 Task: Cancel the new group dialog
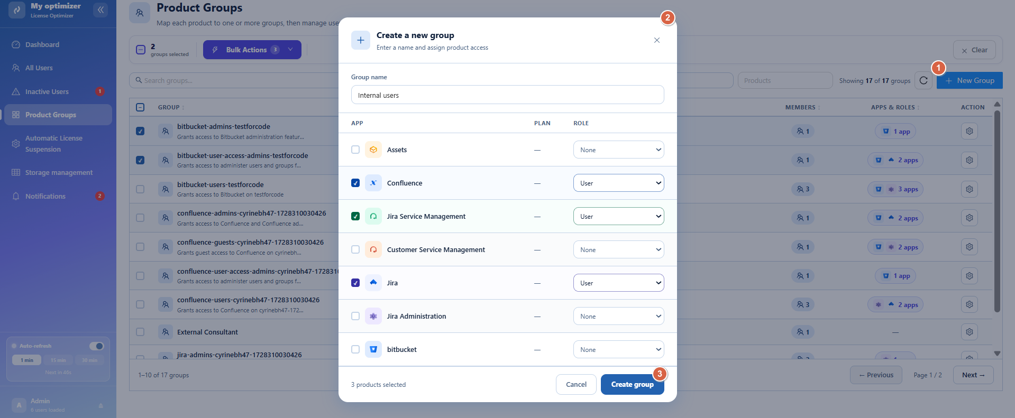coord(576,384)
